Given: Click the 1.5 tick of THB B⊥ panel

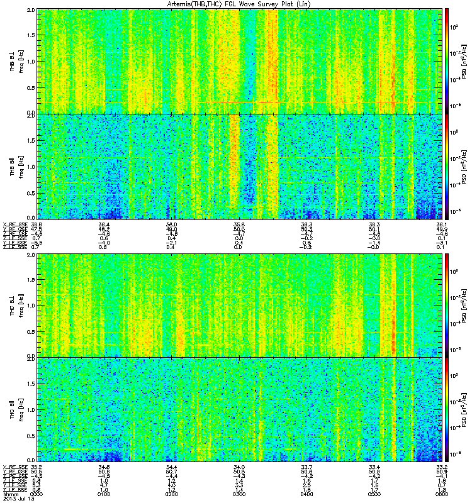Looking at the screenshot, I should pos(31,35).
